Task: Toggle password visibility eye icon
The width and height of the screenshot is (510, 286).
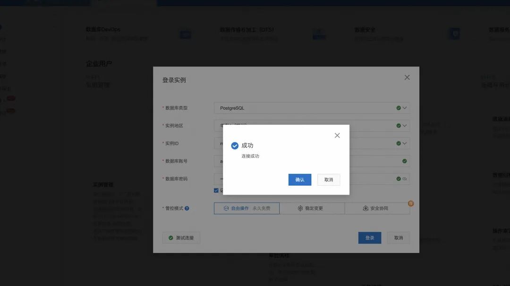Action: (x=405, y=179)
